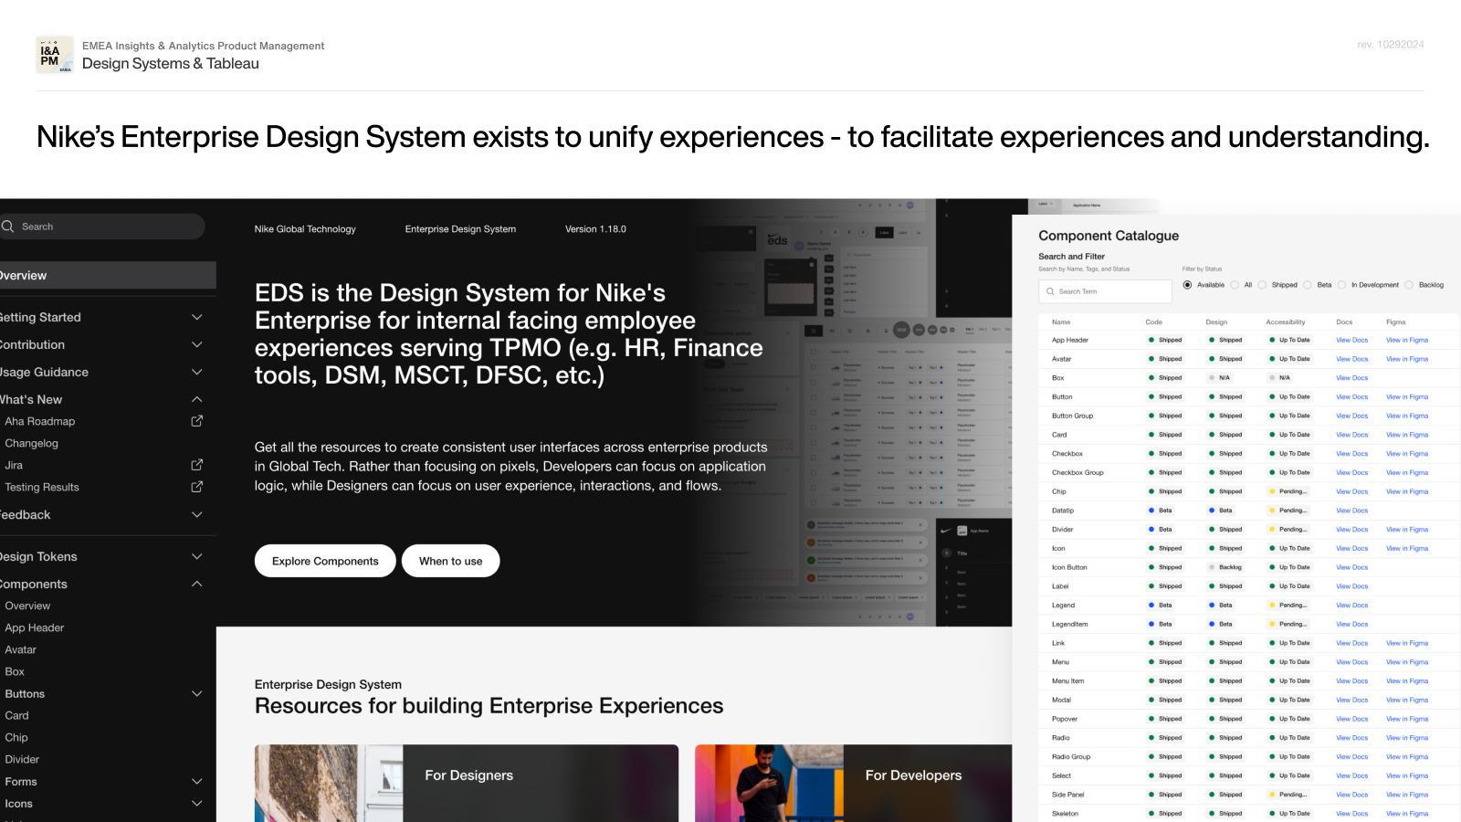The image size is (1461, 822).
Task: Open Card in sidebar components
Action: pos(16,715)
